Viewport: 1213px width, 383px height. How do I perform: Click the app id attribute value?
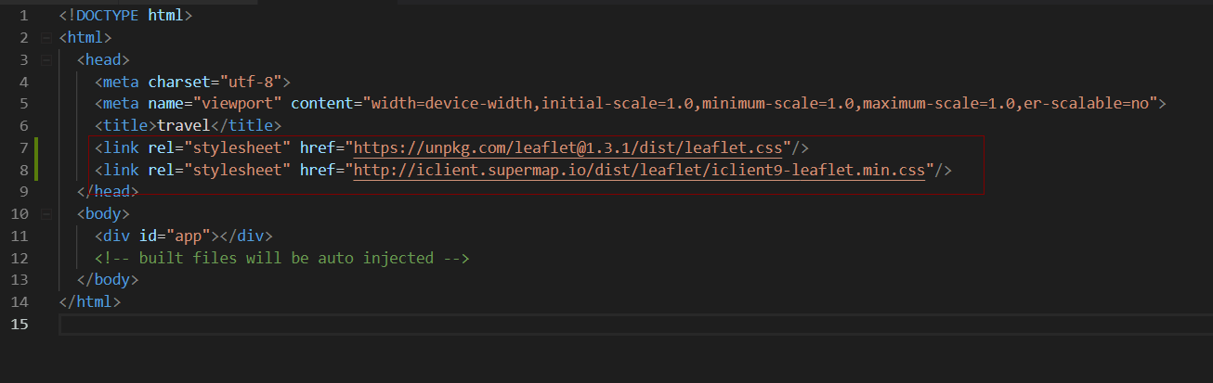click(x=189, y=236)
